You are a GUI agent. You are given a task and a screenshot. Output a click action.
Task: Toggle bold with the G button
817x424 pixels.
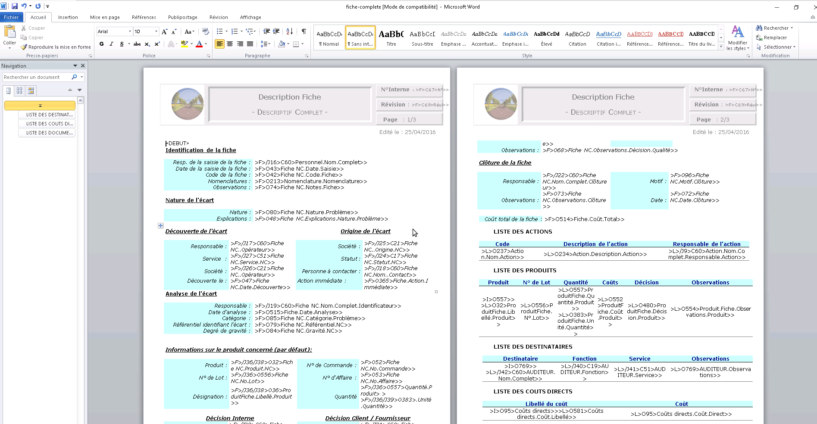coord(101,44)
